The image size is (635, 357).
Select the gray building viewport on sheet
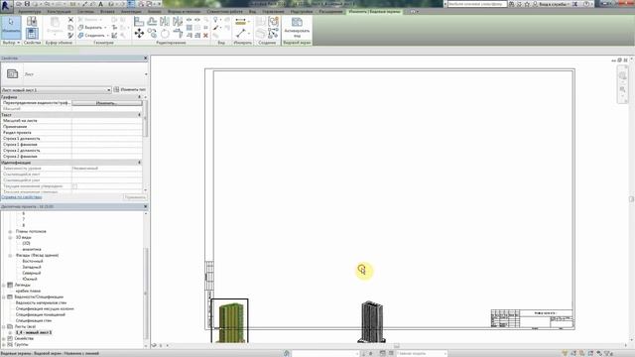coord(372,321)
